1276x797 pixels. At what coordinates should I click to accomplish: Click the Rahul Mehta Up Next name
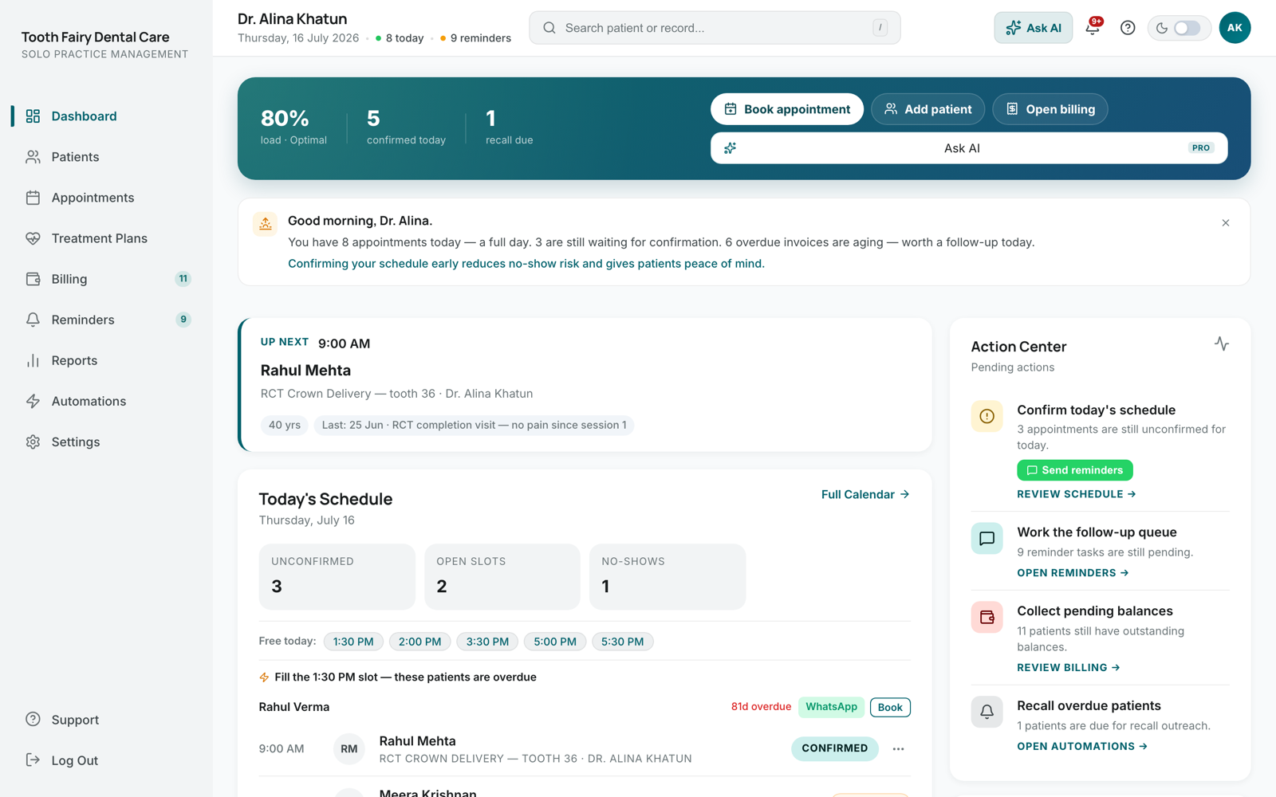point(305,371)
